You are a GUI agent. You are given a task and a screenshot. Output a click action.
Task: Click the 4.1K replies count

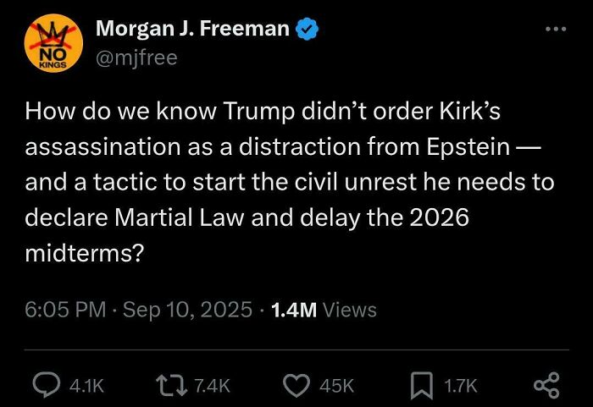point(86,386)
